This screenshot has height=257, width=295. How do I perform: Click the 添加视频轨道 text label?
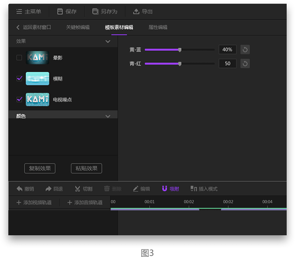tap(38, 202)
